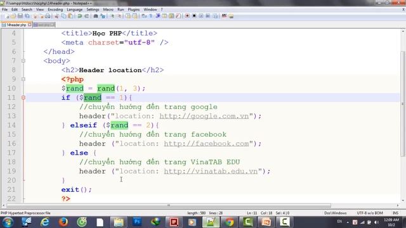Screen dimensions: 406x228
Task: Open the Encoding menu
Action: pos(55,9)
